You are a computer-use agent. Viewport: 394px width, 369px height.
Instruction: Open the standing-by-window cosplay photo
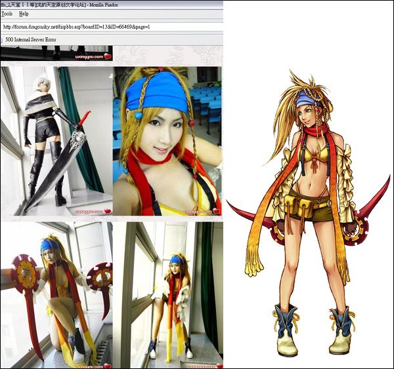pyautogui.click(x=168, y=295)
